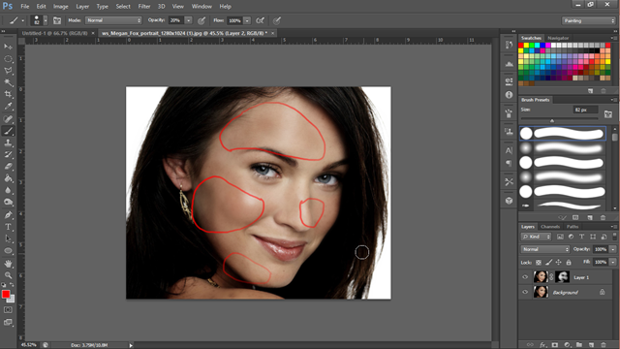Enable airbrush mode button

pyautogui.click(x=260, y=20)
